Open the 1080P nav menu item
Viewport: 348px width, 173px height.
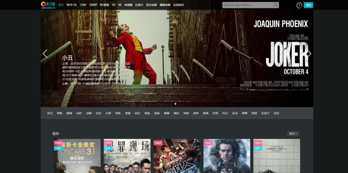coord(93,5)
